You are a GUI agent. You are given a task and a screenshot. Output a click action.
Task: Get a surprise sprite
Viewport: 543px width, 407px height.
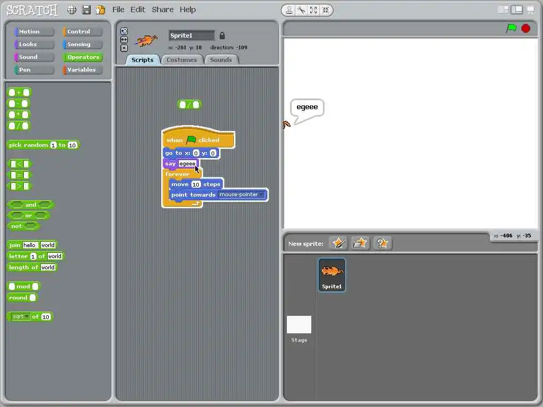pos(382,243)
